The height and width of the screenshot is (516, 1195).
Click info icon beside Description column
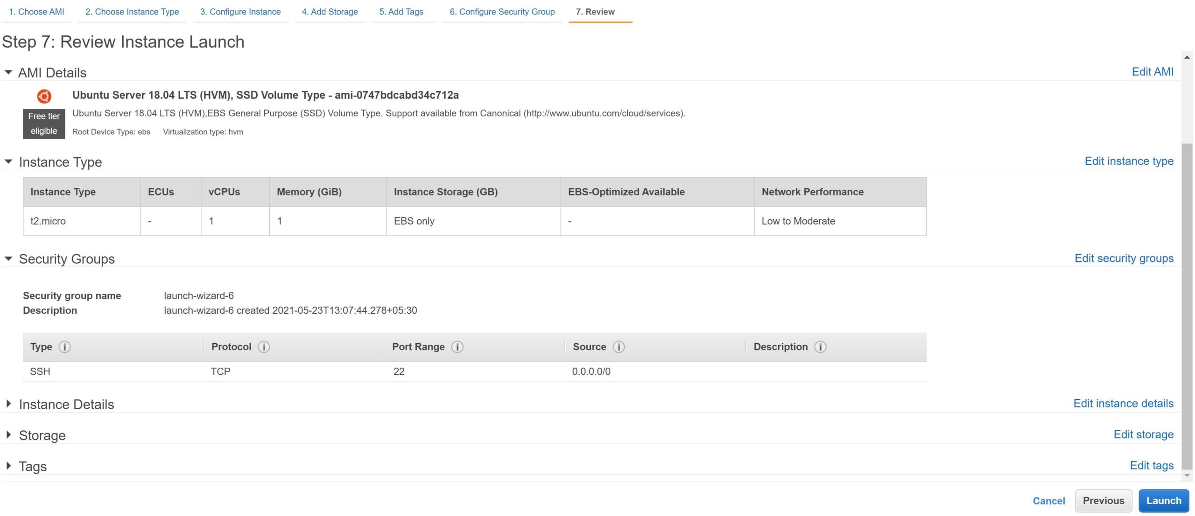click(x=820, y=347)
